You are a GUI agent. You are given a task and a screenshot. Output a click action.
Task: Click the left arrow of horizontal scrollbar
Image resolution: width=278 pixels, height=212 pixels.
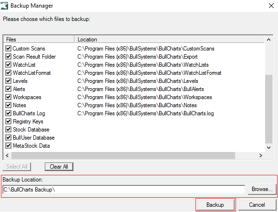point(7,155)
